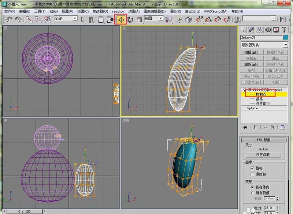293x214 pixels.
Task: Click the object color swatch
Action: pos(285,38)
